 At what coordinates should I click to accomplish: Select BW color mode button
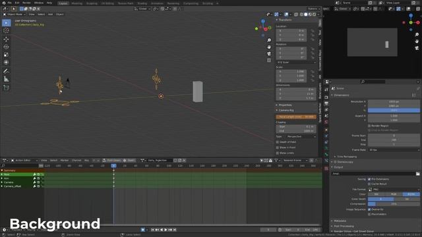click(x=377, y=194)
